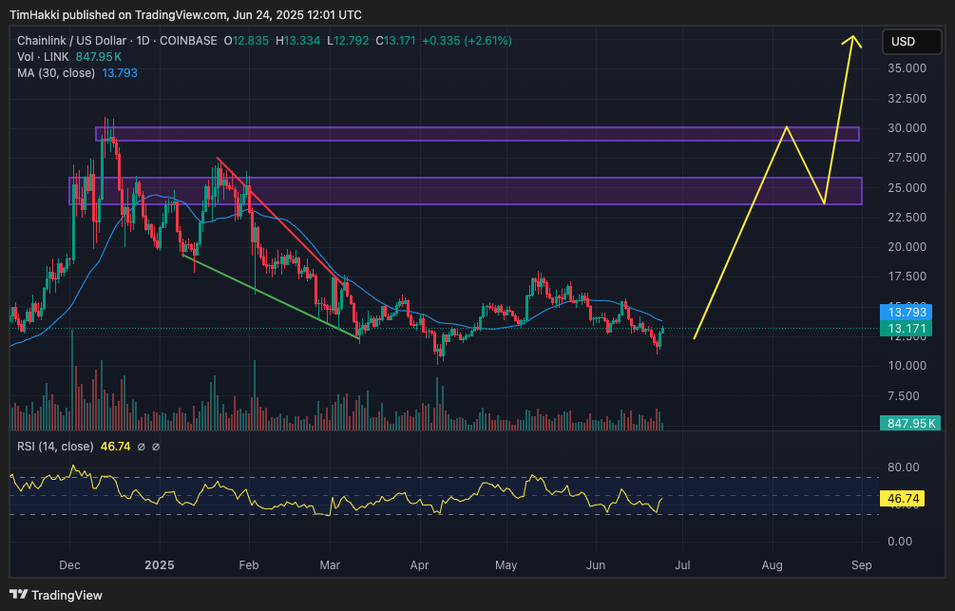
Task: Select the lower purple zone near 25
Action: click(x=475, y=190)
